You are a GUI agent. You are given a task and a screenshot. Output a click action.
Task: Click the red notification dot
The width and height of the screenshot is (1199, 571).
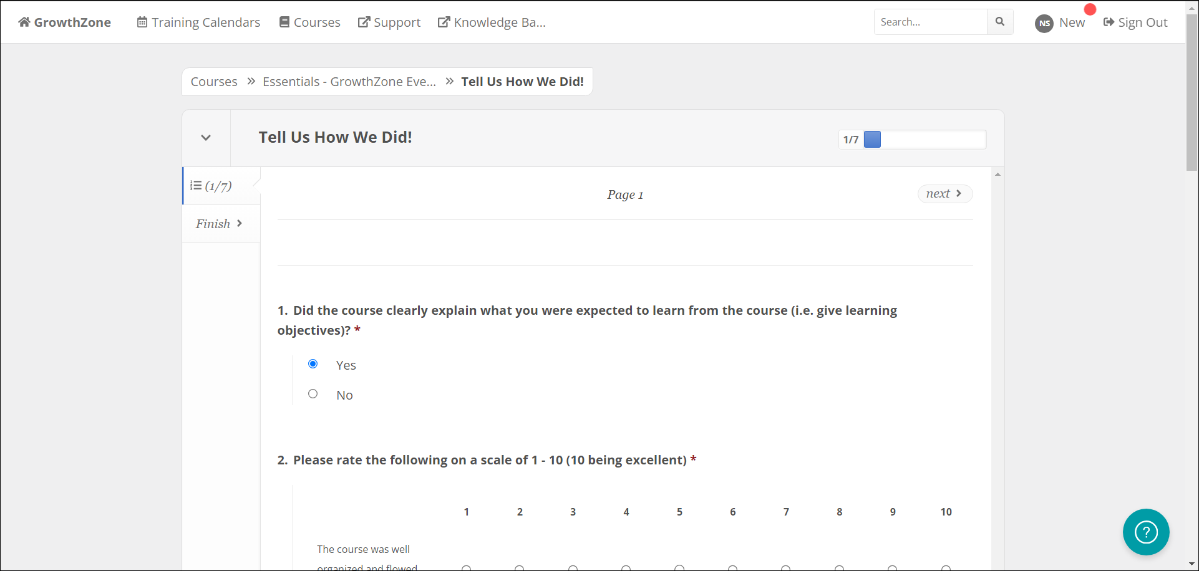(1090, 9)
